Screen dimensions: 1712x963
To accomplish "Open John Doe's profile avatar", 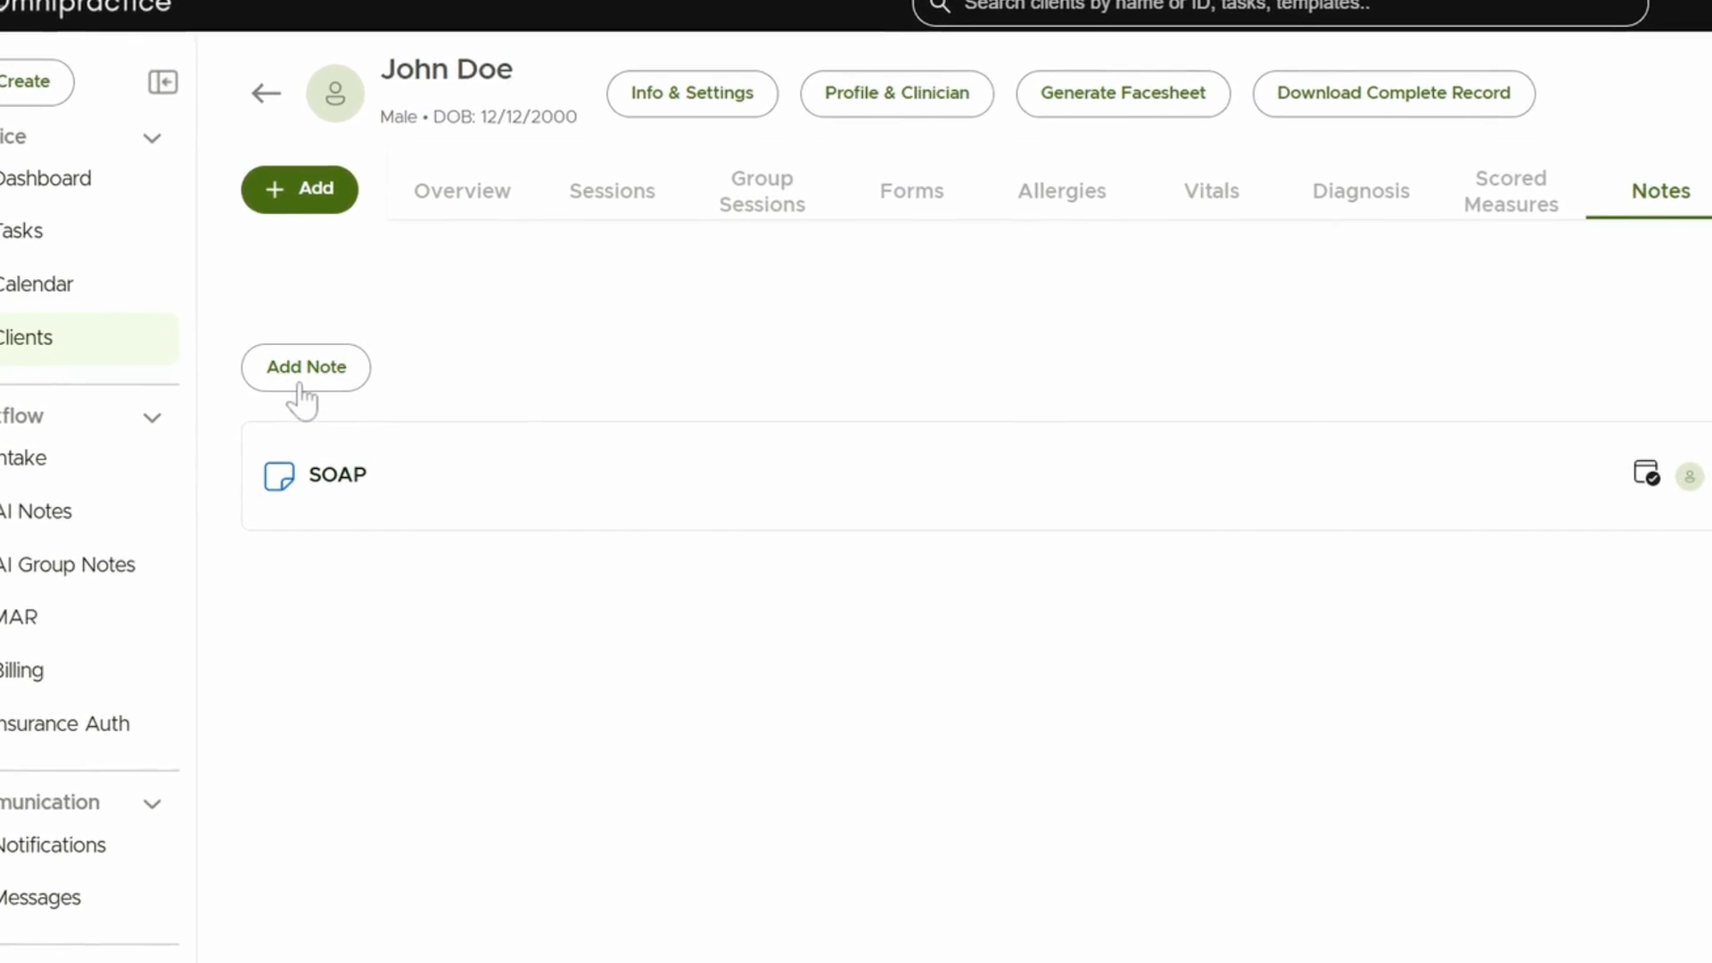I will click(x=335, y=94).
